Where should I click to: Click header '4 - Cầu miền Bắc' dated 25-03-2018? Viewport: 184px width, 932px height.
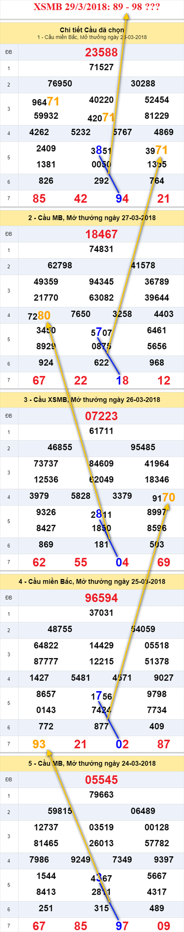point(92,581)
